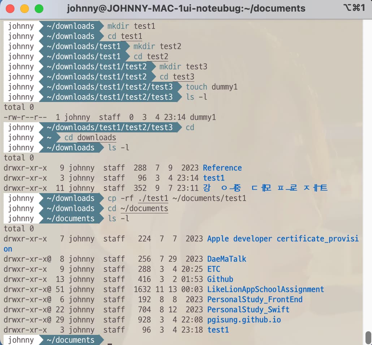Screen dimensions: 372x345
Task: Close the terminal window with red button
Action: point(10,9)
